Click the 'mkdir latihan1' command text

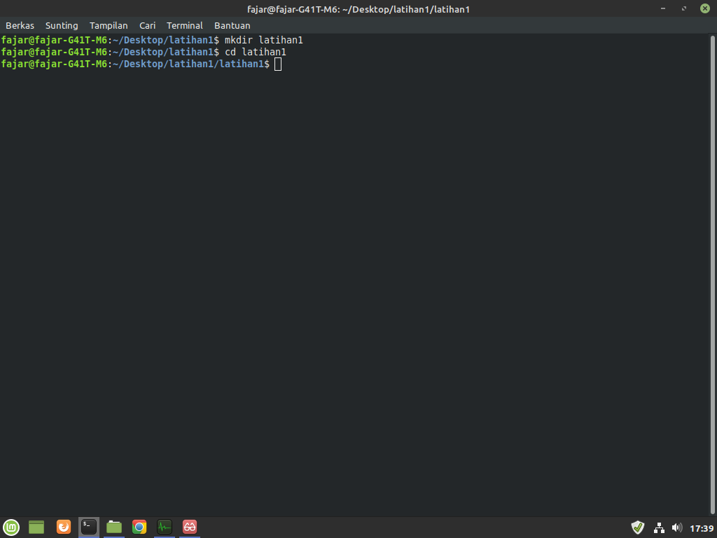(263, 40)
